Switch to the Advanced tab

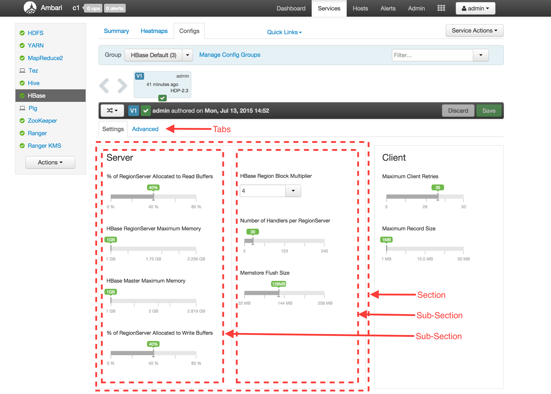(145, 129)
